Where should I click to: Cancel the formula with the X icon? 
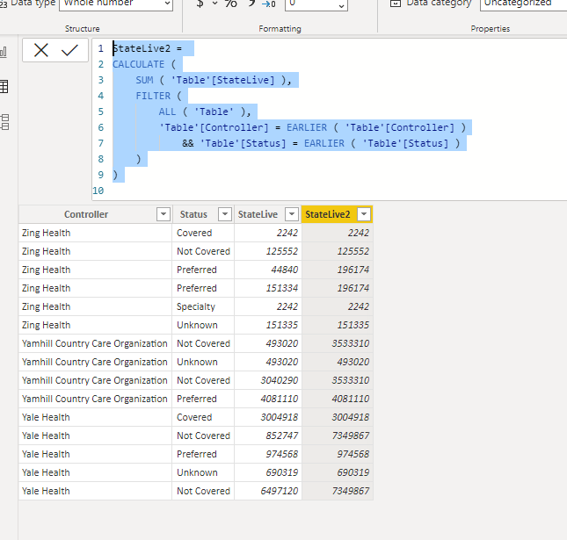pos(40,50)
